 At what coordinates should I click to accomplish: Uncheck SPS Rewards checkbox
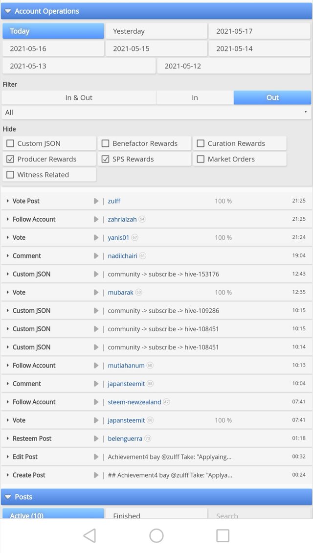point(105,159)
